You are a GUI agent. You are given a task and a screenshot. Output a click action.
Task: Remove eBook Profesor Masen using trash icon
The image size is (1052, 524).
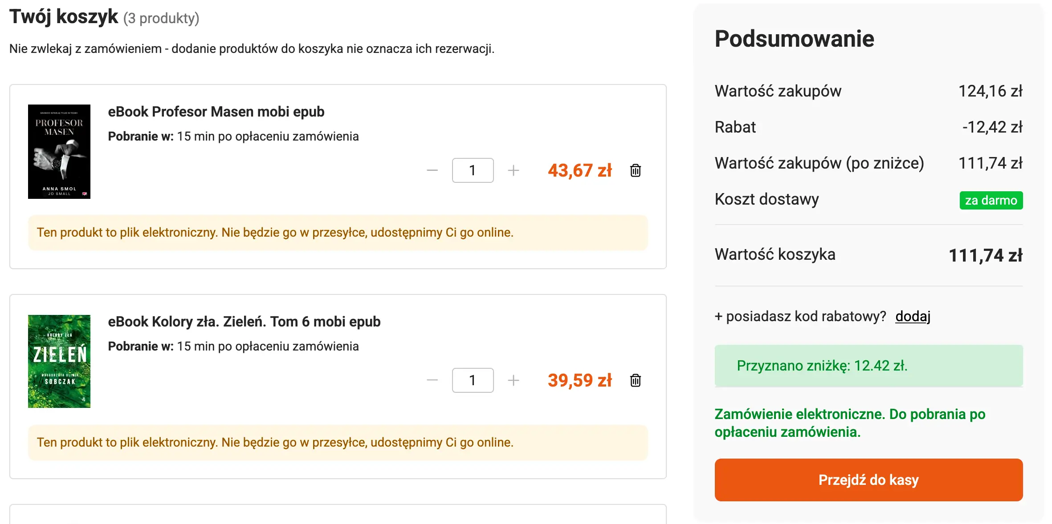[636, 170]
